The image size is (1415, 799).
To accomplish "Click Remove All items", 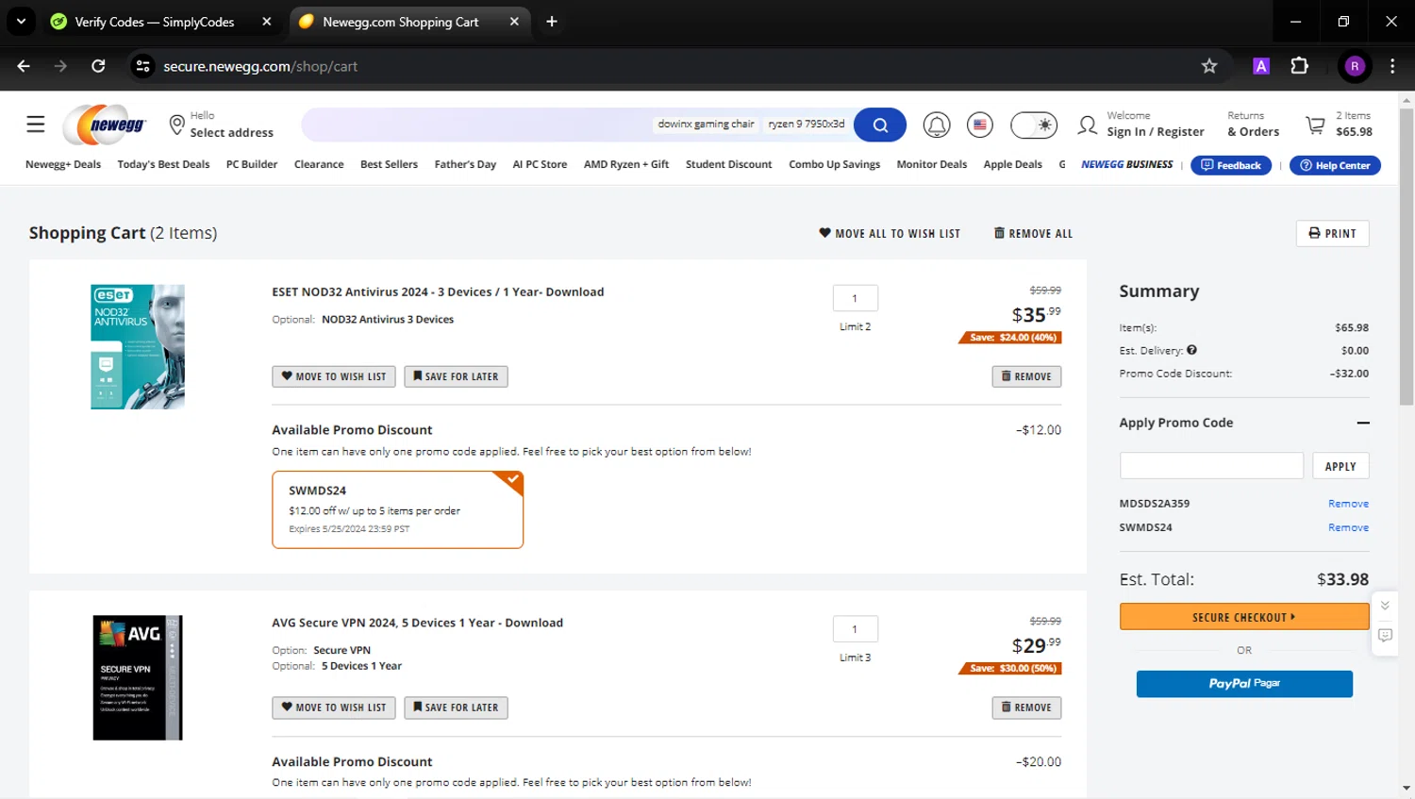I will 1033,233.
